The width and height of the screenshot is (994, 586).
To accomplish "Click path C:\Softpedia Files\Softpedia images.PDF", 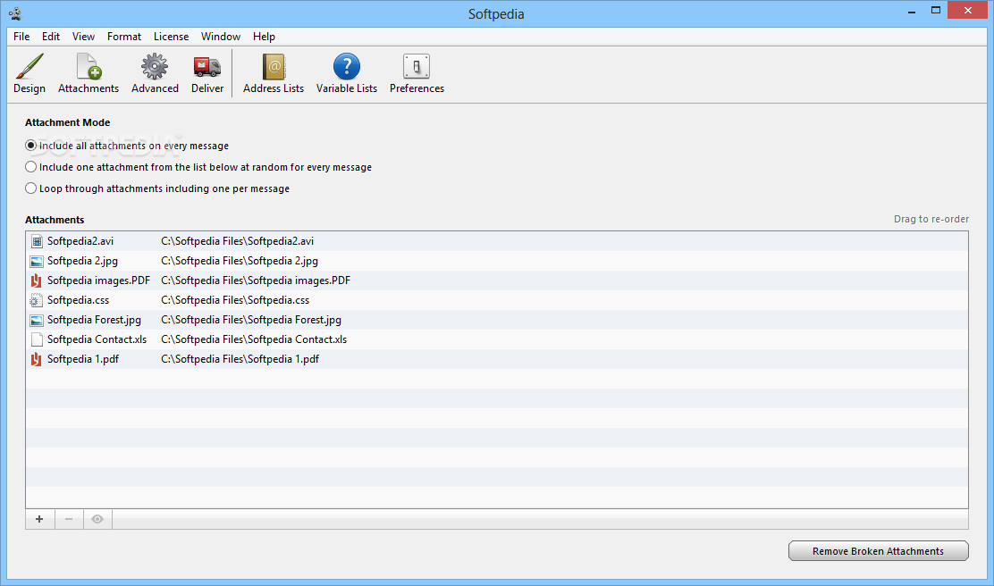I will coord(256,280).
